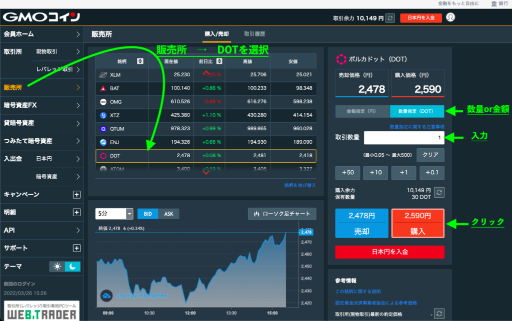This screenshot has width=512, height=321.
Task: Open 暗号資産FX in the sidebar
Action: pyautogui.click(x=42, y=105)
